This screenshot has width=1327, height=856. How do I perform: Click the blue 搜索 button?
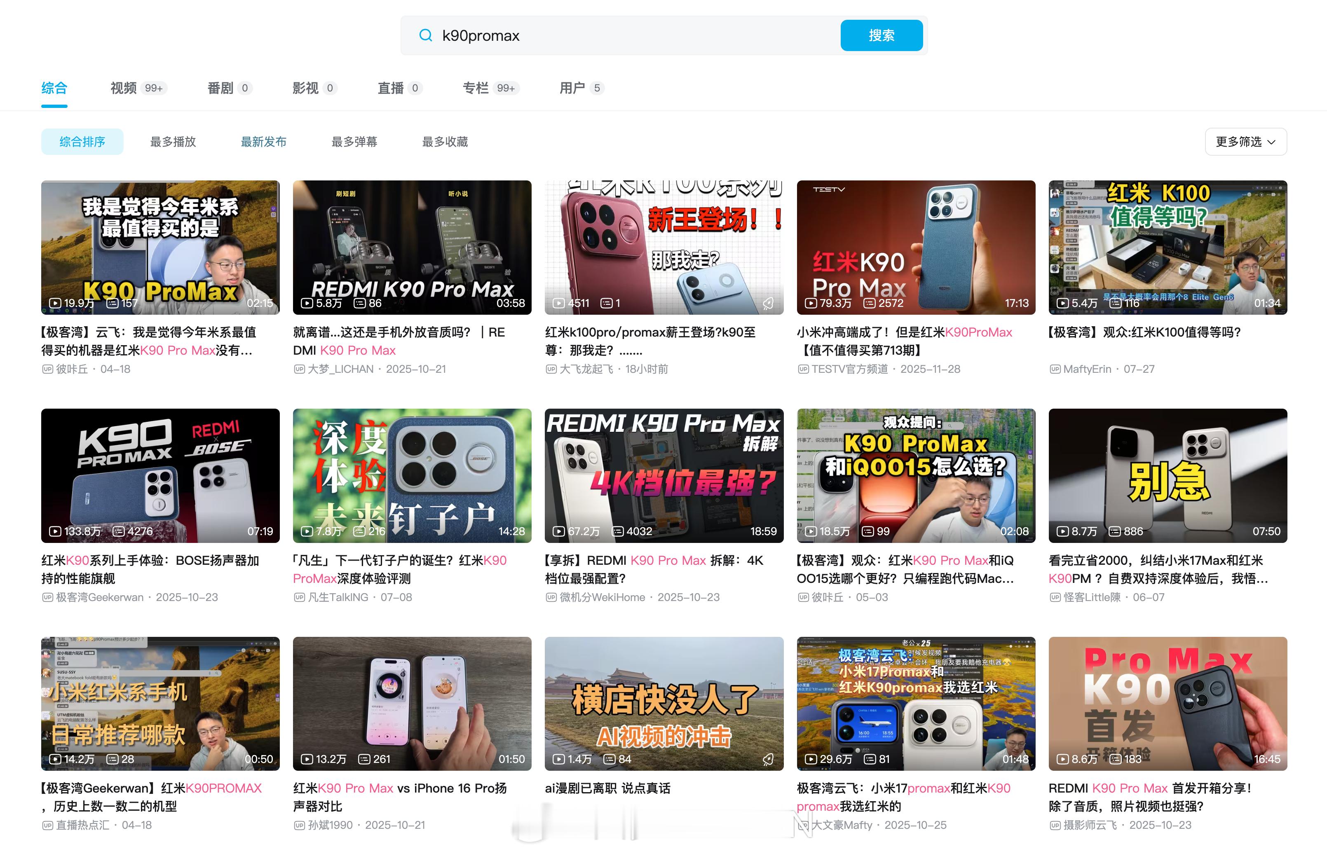pyautogui.click(x=882, y=35)
